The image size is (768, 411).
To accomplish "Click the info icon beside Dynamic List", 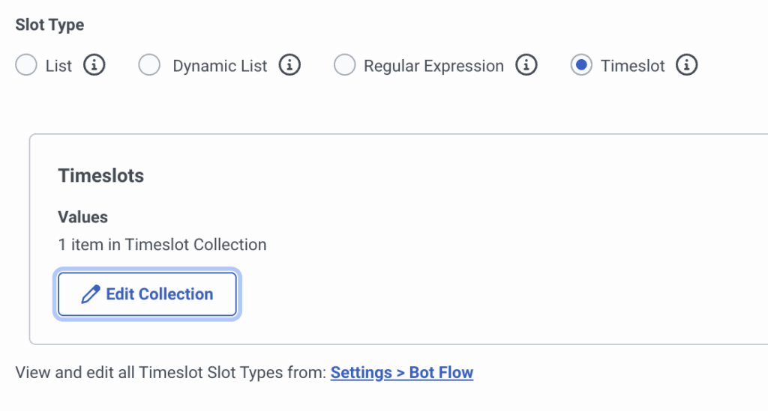I will 289,65.
